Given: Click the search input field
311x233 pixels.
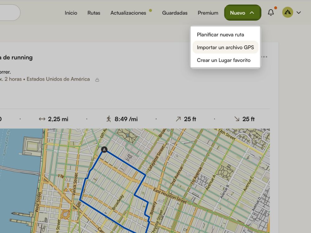Looking at the screenshot, I should pos(9,13).
